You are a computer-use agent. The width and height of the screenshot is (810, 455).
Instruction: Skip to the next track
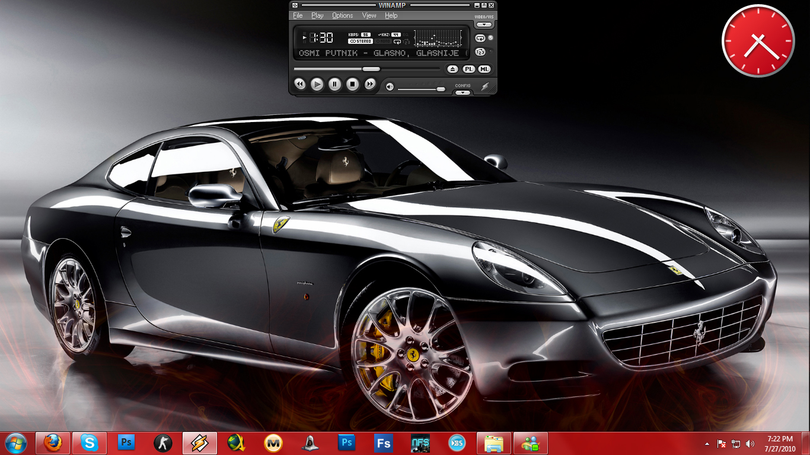coord(370,85)
